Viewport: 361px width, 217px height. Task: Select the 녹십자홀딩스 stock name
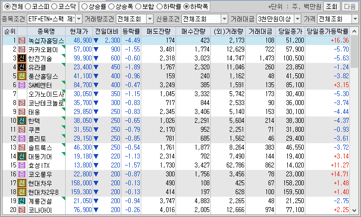click(x=46, y=41)
